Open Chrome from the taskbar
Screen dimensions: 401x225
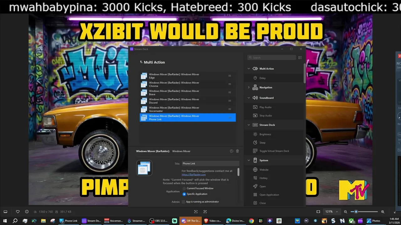[251, 221]
